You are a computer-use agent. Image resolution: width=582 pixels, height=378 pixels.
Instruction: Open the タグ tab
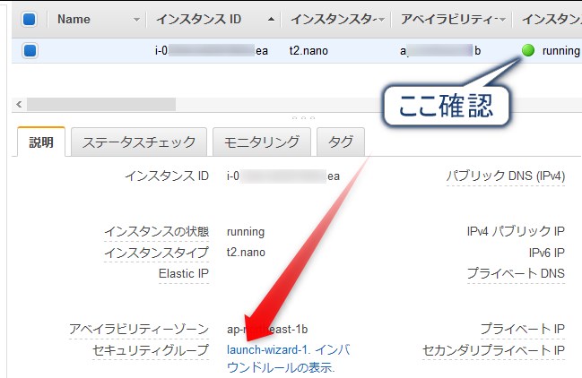(341, 142)
